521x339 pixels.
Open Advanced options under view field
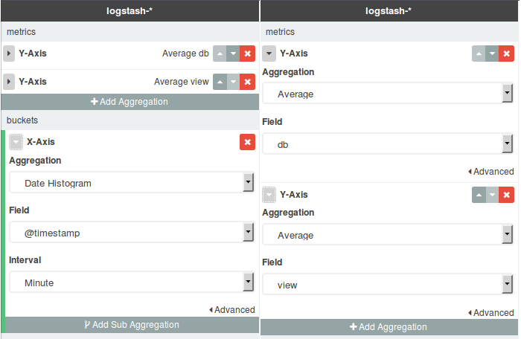(491, 313)
